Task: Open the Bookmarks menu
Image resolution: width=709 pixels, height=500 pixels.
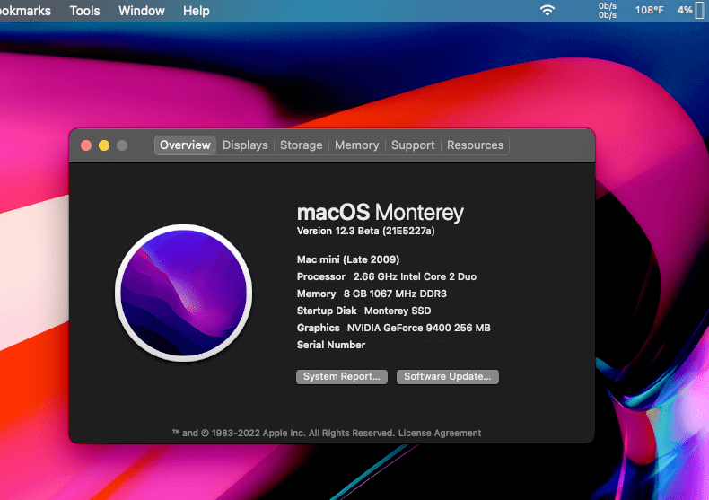Action: click(x=25, y=11)
